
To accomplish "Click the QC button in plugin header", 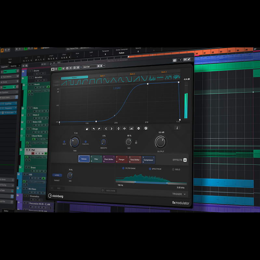I will pos(185,59).
